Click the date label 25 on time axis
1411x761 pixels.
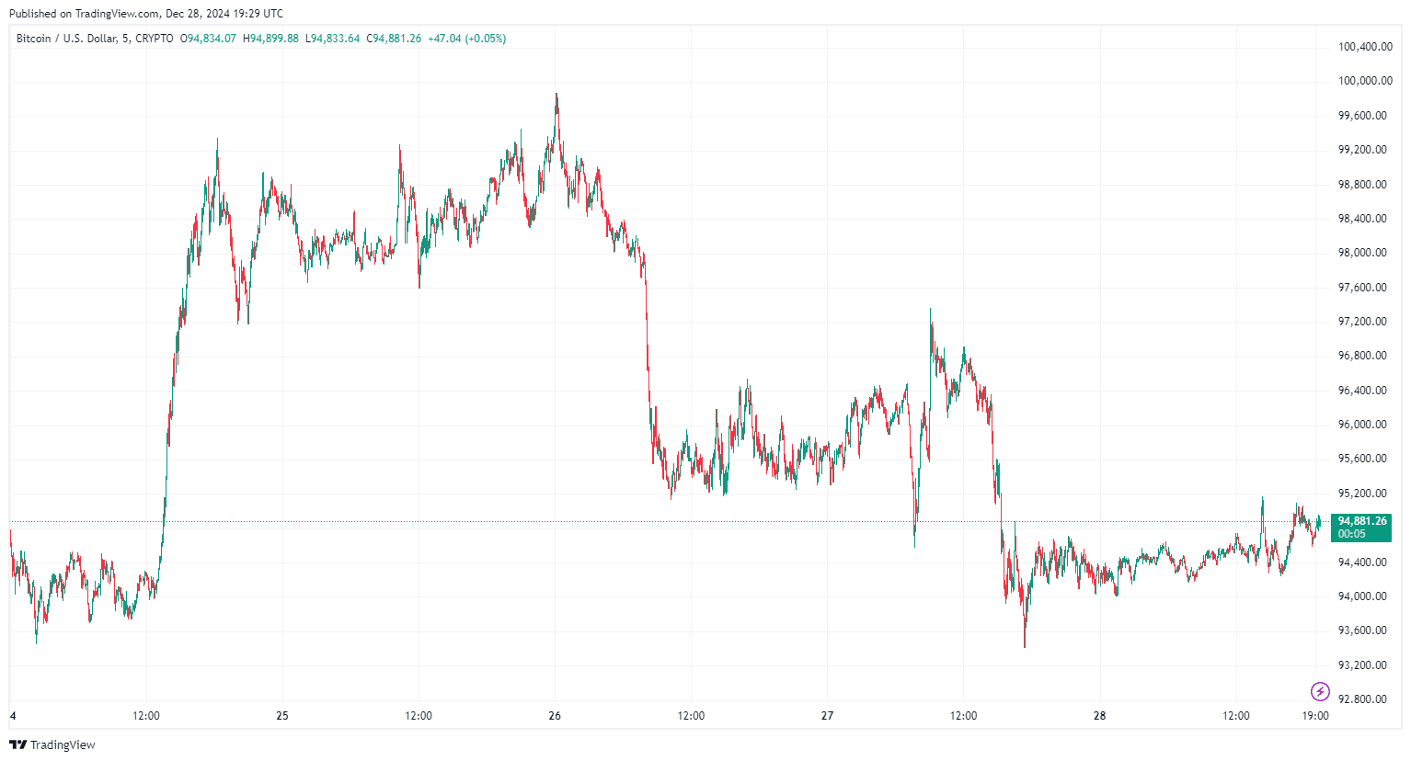(x=282, y=716)
